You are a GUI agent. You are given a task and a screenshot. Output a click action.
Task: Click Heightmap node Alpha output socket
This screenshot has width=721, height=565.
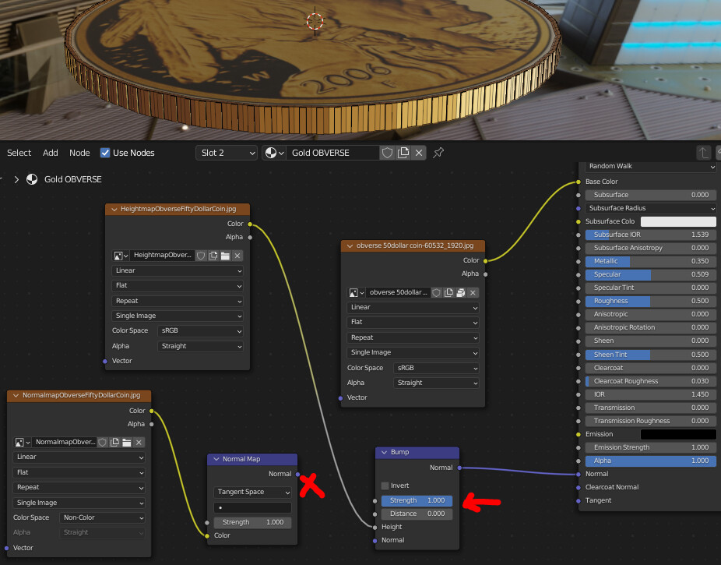[250, 238]
